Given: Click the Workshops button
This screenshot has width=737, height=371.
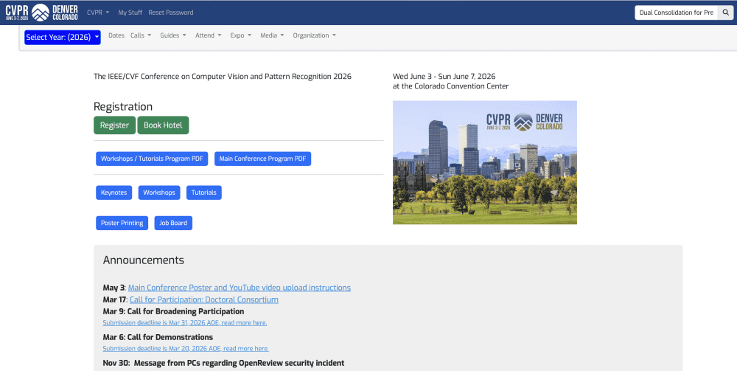Looking at the screenshot, I should pyautogui.click(x=159, y=193).
